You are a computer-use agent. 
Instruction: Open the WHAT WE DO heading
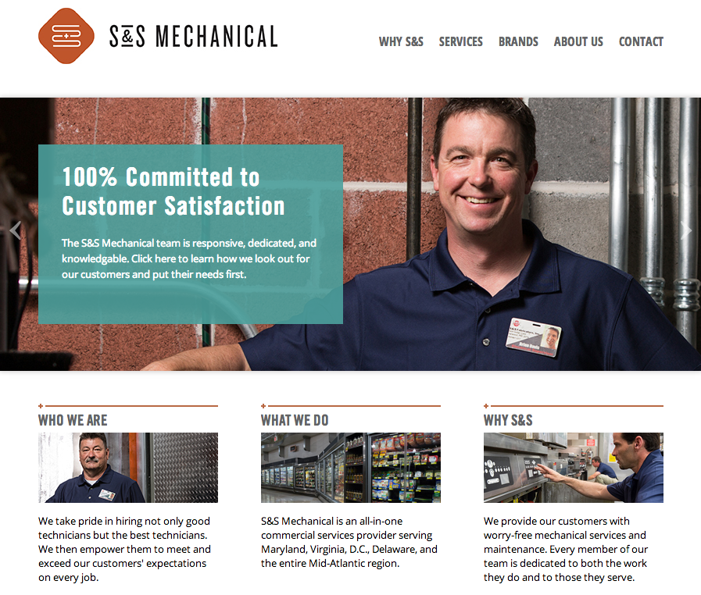point(295,420)
